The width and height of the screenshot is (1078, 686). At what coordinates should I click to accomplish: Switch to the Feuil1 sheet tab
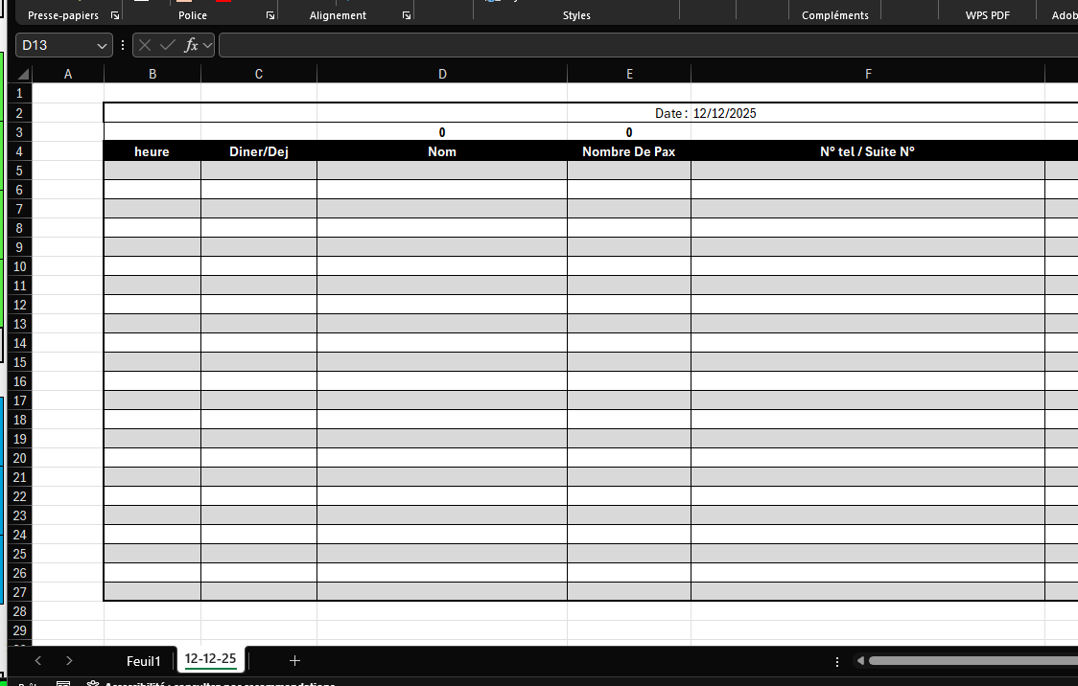(x=144, y=661)
